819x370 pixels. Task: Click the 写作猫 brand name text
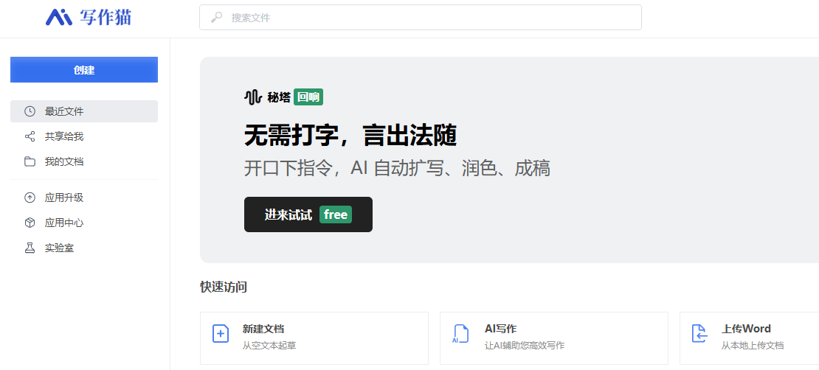[x=106, y=17]
